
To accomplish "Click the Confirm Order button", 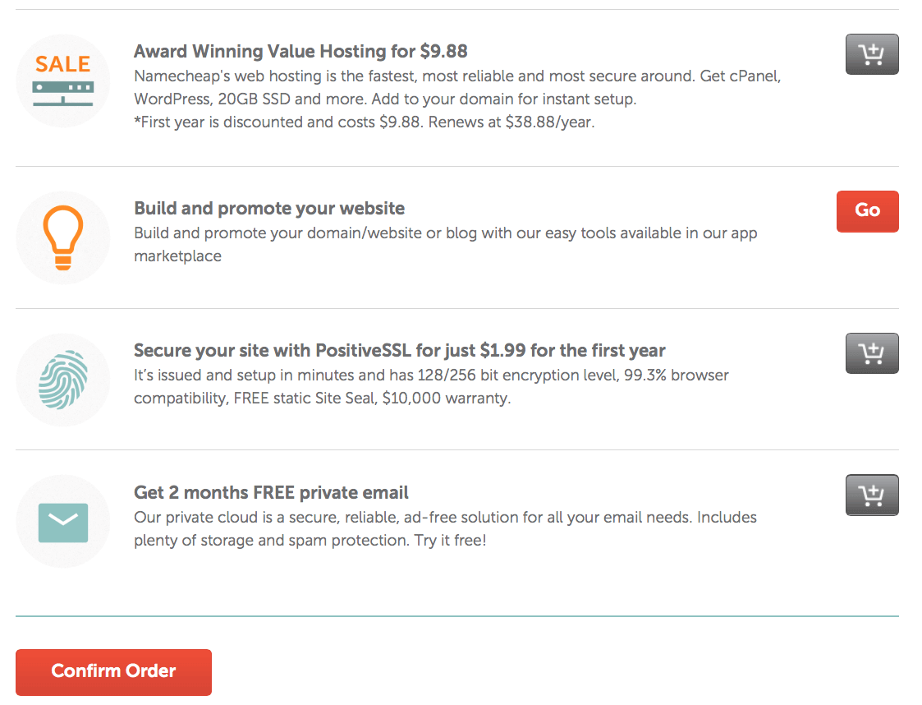I will [113, 672].
